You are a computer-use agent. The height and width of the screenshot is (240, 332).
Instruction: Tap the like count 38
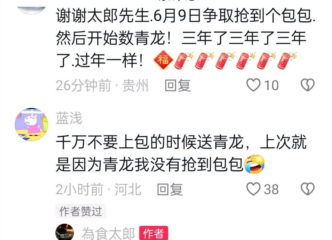click(x=271, y=189)
